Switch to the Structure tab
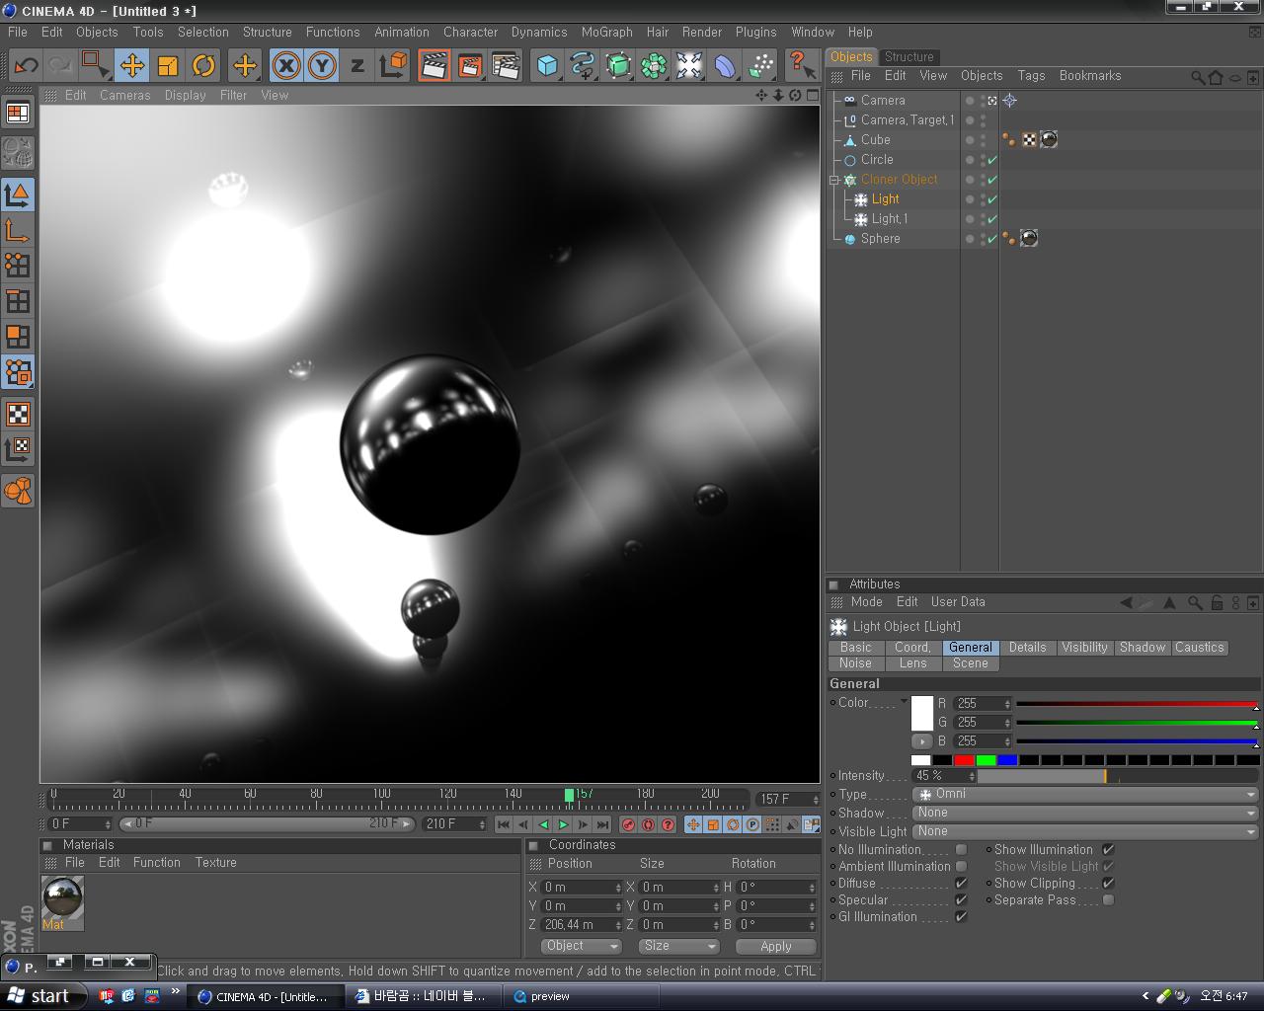 [x=908, y=56]
